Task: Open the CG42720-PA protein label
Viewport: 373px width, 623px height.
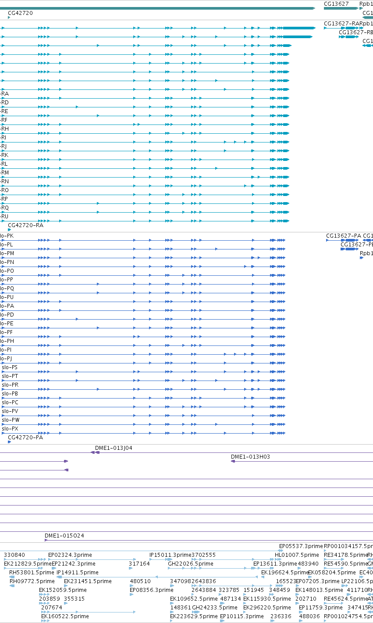Action: (x=25, y=437)
